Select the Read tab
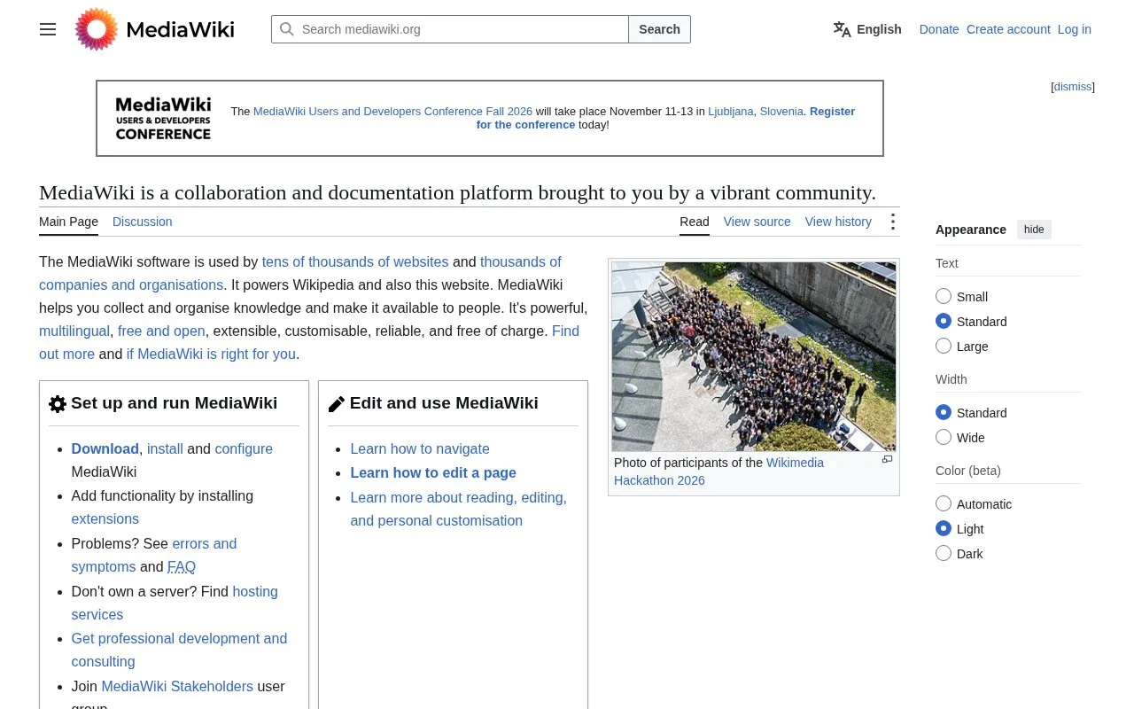The image size is (1134, 709). [x=695, y=222]
